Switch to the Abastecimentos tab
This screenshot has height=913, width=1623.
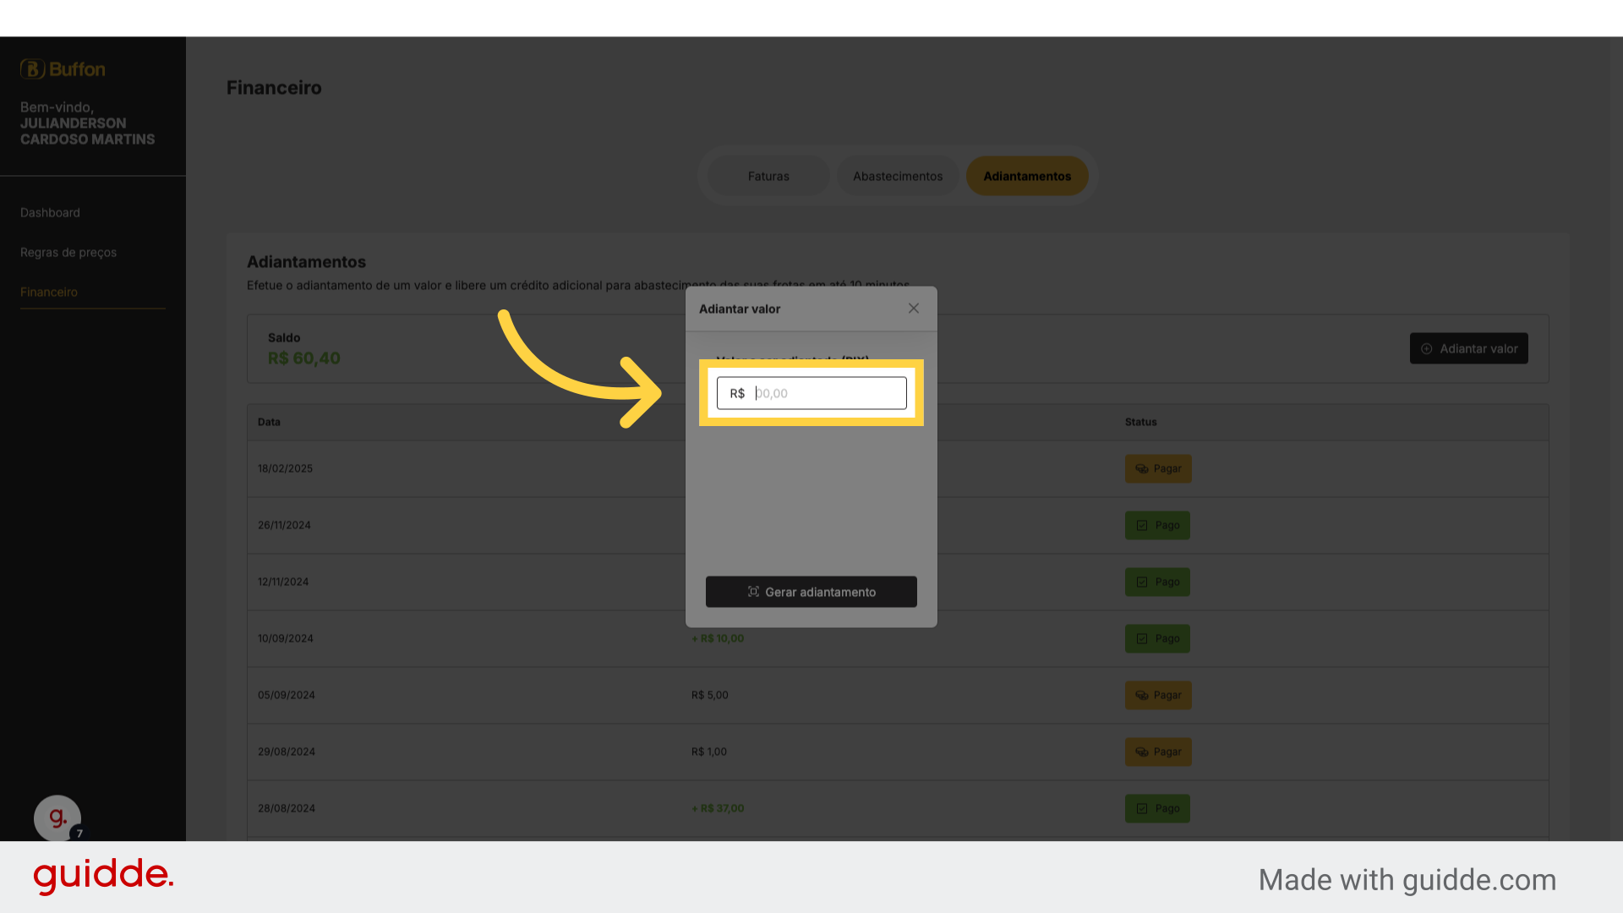pos(898,176)
